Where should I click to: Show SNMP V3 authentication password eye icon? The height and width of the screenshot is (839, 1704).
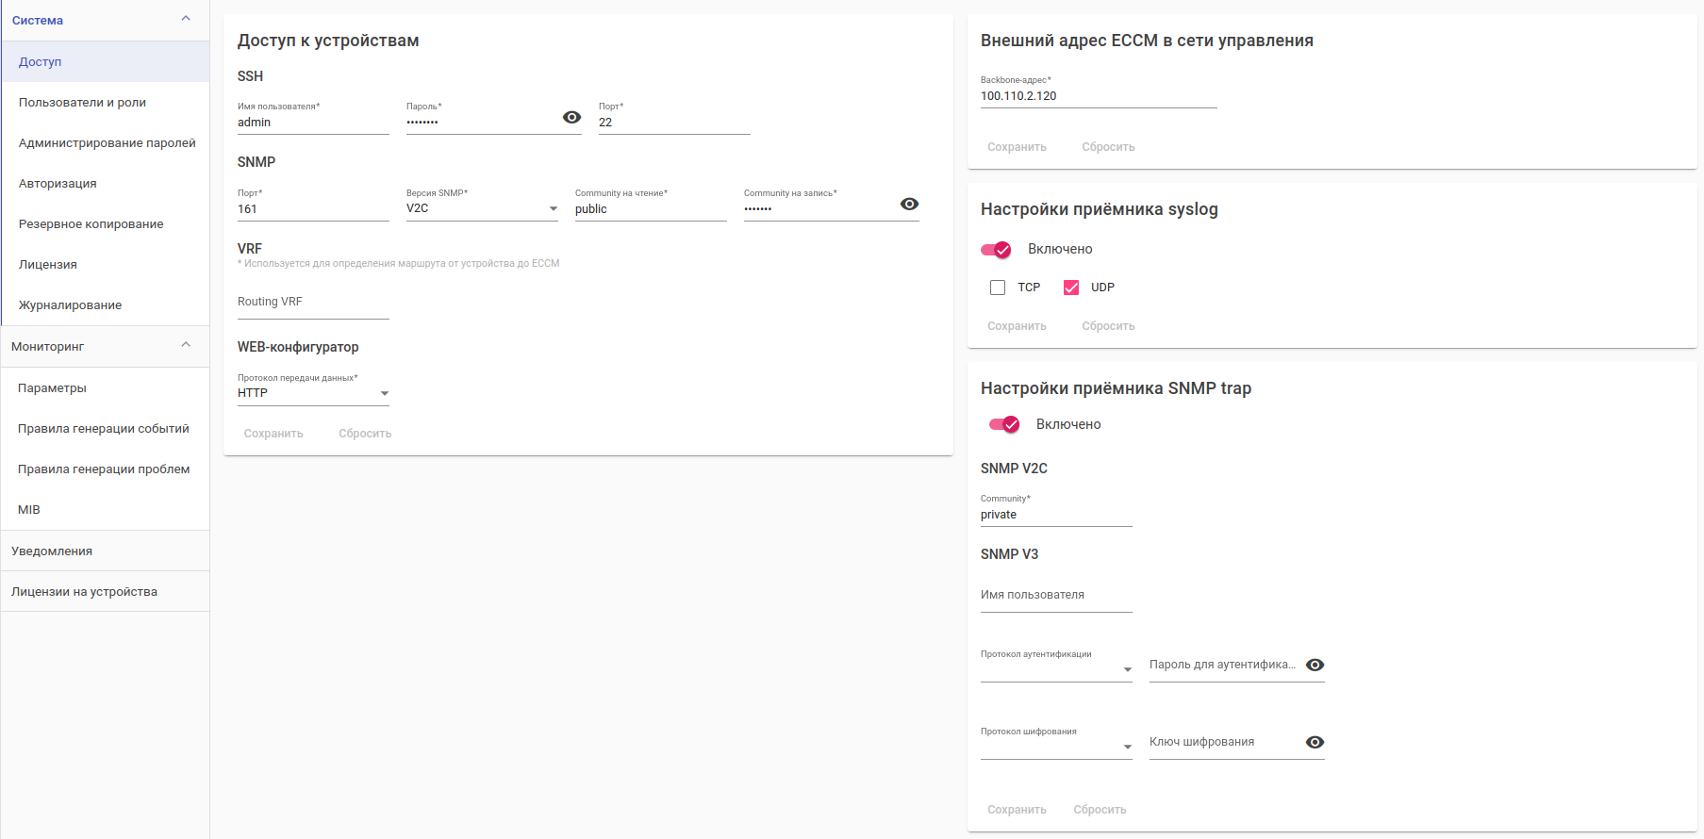tap(1315, 666)
